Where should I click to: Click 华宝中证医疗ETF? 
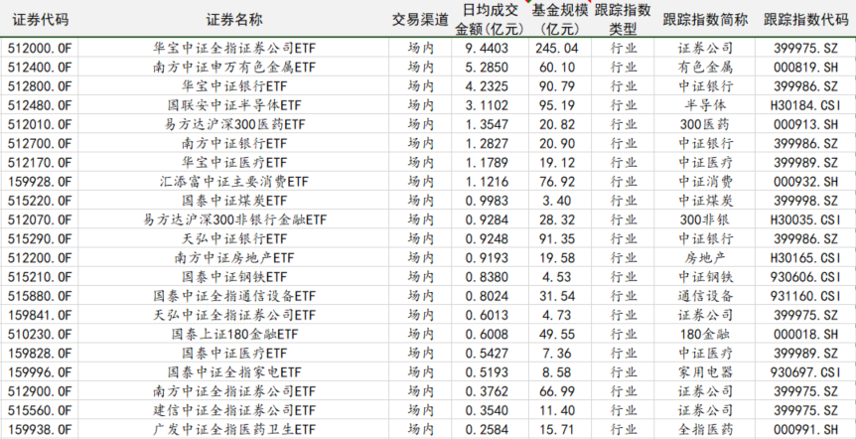(234, 163)
